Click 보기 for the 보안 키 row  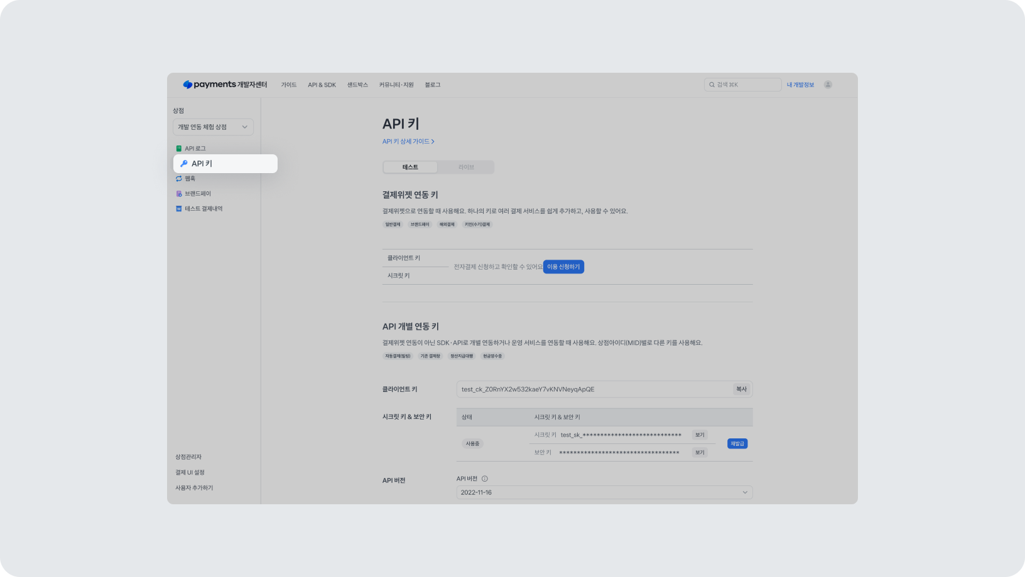coord(700,452)
